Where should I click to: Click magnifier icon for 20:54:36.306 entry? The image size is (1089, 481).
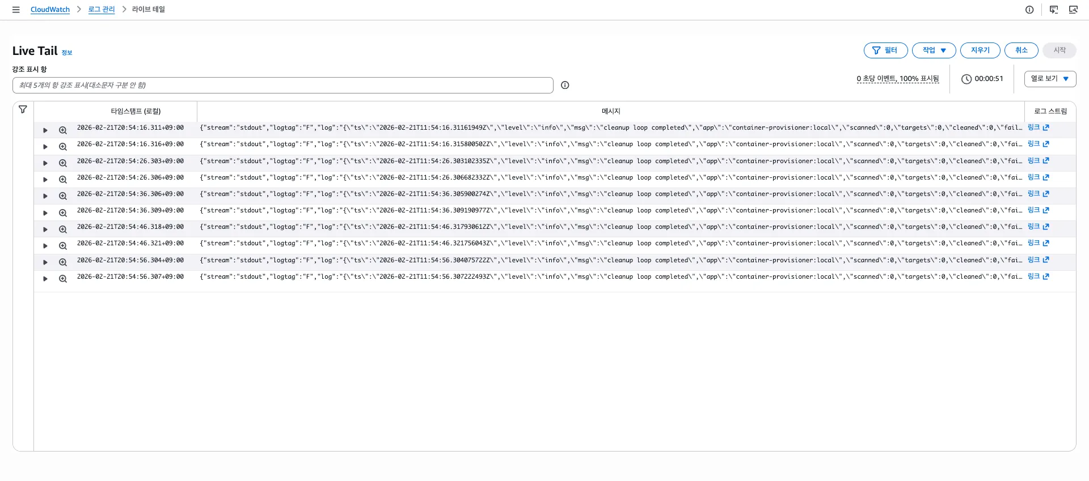click(63, 196)
